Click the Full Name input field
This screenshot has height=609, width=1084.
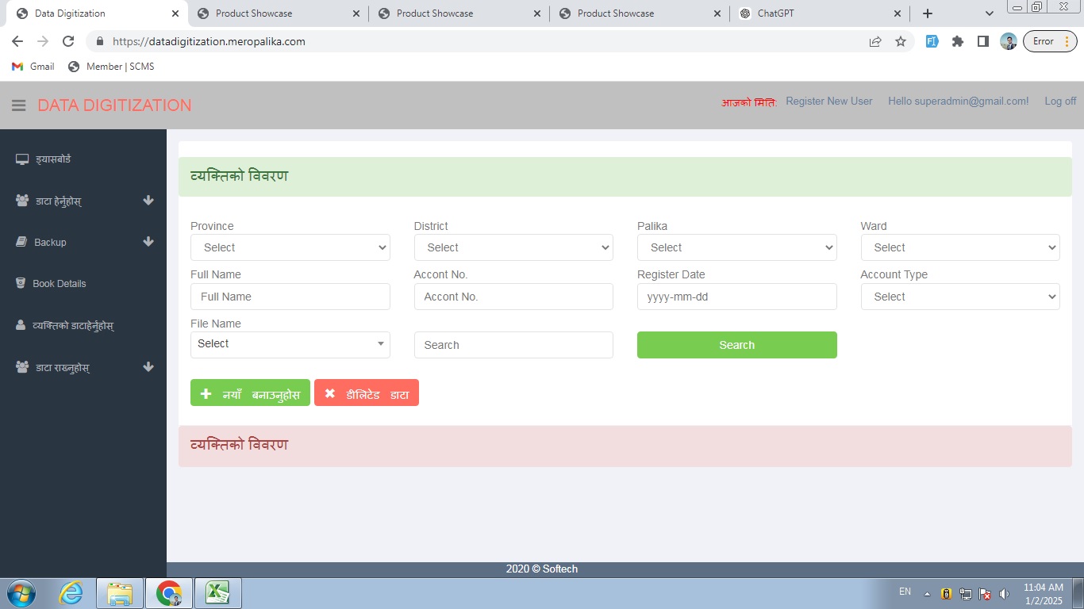(290, 297)
